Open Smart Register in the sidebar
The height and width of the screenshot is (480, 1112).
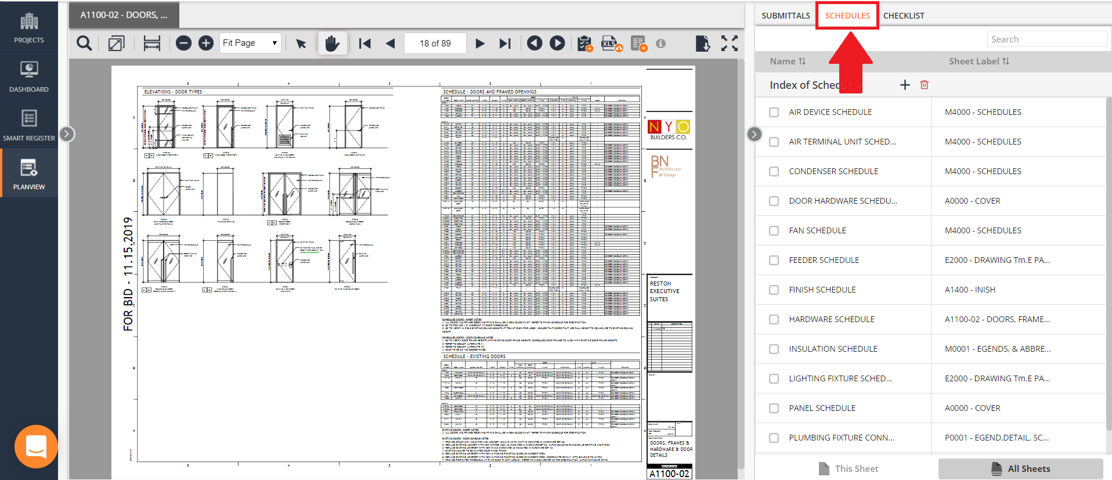[x=29, y=125]
